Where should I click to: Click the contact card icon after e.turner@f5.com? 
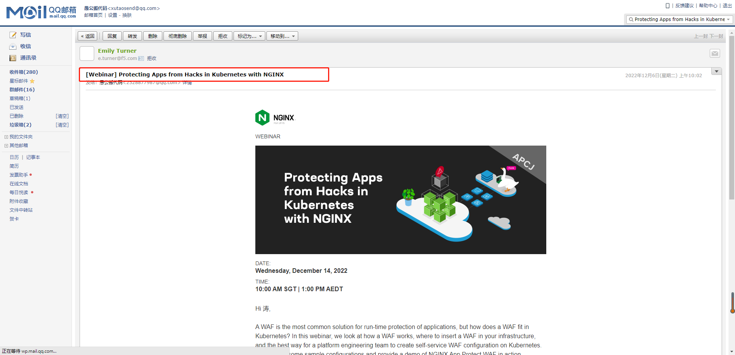[x=141, y=58]
